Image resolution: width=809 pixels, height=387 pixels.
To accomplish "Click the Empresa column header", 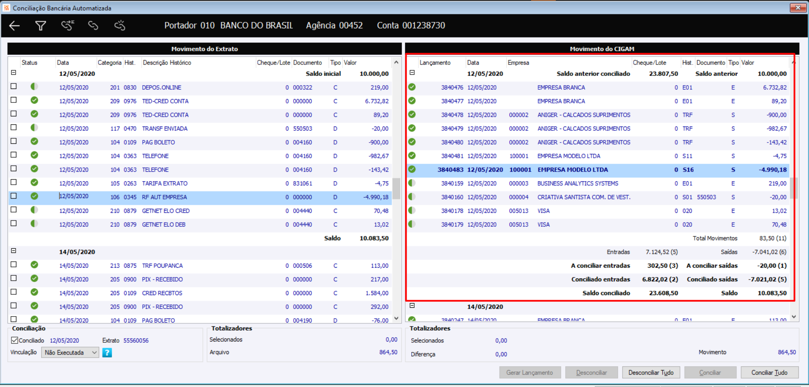I will pyautogui.click(x=518, y=63).
